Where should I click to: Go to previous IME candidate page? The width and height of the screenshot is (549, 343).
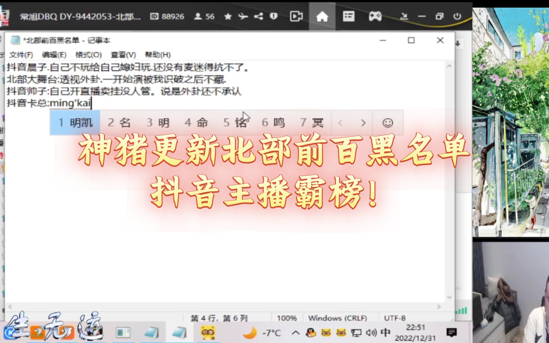click(x=341, y=123)
